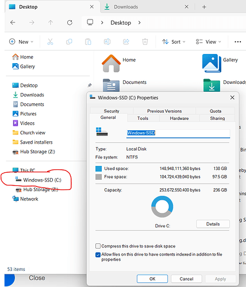Viewport: 246px width, 287px height.
Task: Select Videos in the sidebar
Action: pyautogui.click(x=24, y=123)
